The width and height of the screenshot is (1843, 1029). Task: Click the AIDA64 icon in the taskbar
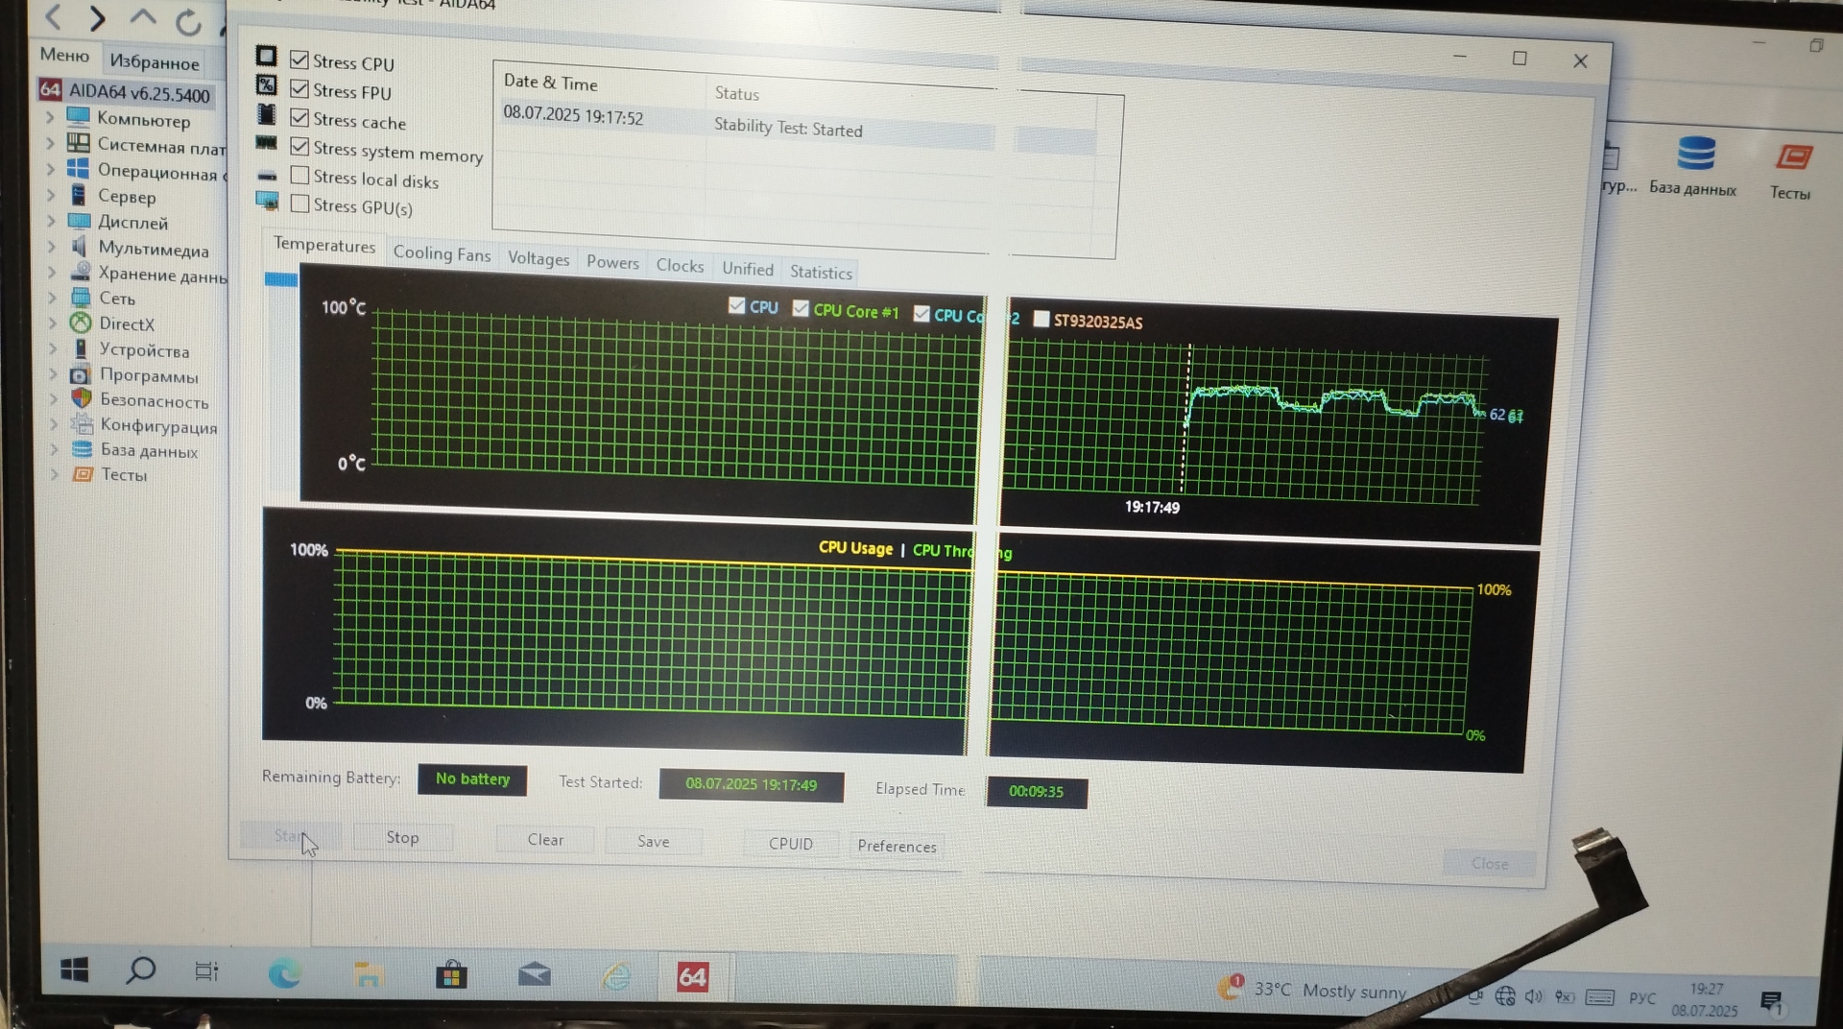point(692,977)
